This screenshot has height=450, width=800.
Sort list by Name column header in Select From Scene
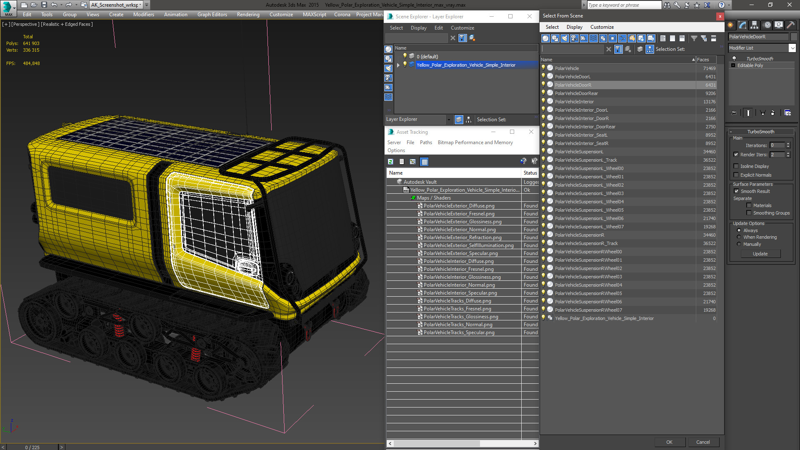click(x=618, y=60)
